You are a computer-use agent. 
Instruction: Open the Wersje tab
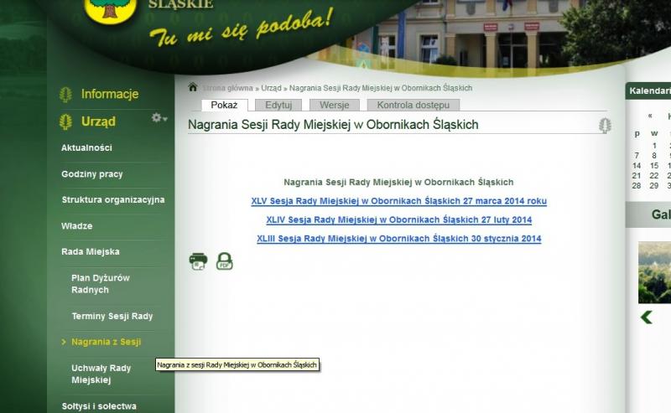(x=335, y=106)
